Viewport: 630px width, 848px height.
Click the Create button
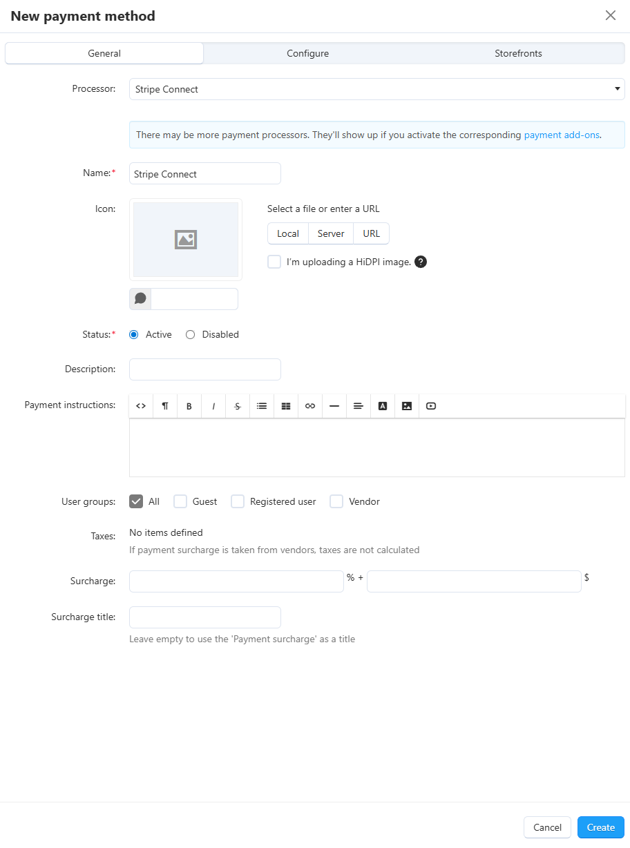click(601, 827)
